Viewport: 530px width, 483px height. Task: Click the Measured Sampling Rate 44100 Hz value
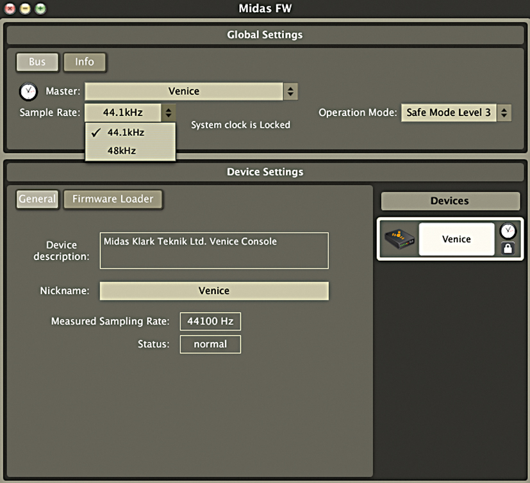(210, 321)
